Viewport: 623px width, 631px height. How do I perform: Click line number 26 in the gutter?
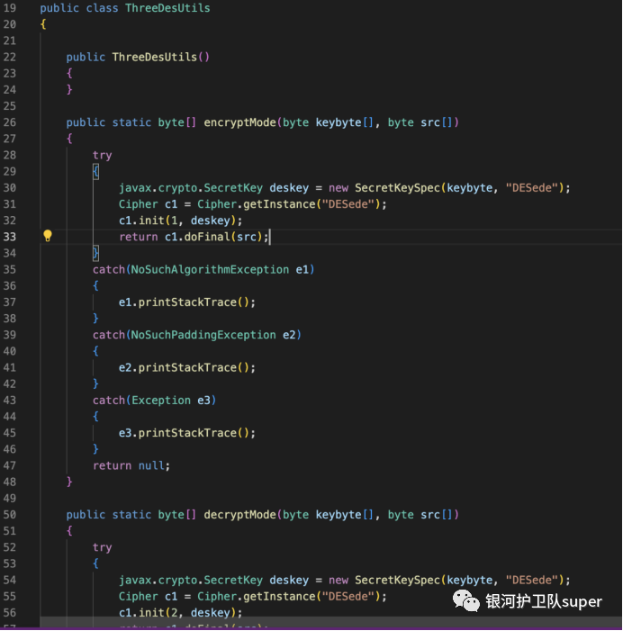(x=10, y=122)
